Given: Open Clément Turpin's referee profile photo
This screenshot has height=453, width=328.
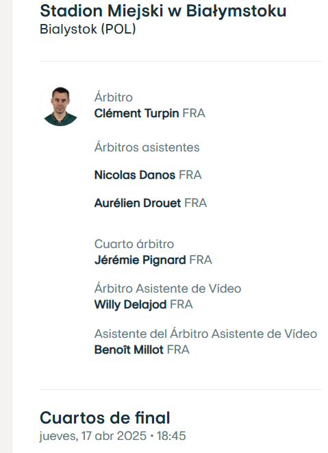Looking at the screenshot, I should tap(60, 106).
